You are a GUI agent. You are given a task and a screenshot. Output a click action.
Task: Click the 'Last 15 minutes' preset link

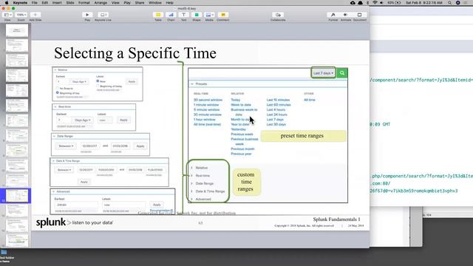click(278, 100)
